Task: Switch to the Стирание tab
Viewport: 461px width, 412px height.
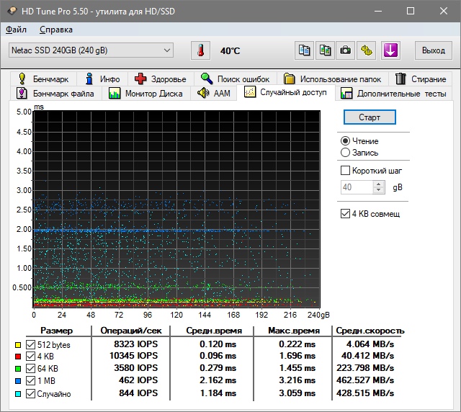Action: coord(421,79)
